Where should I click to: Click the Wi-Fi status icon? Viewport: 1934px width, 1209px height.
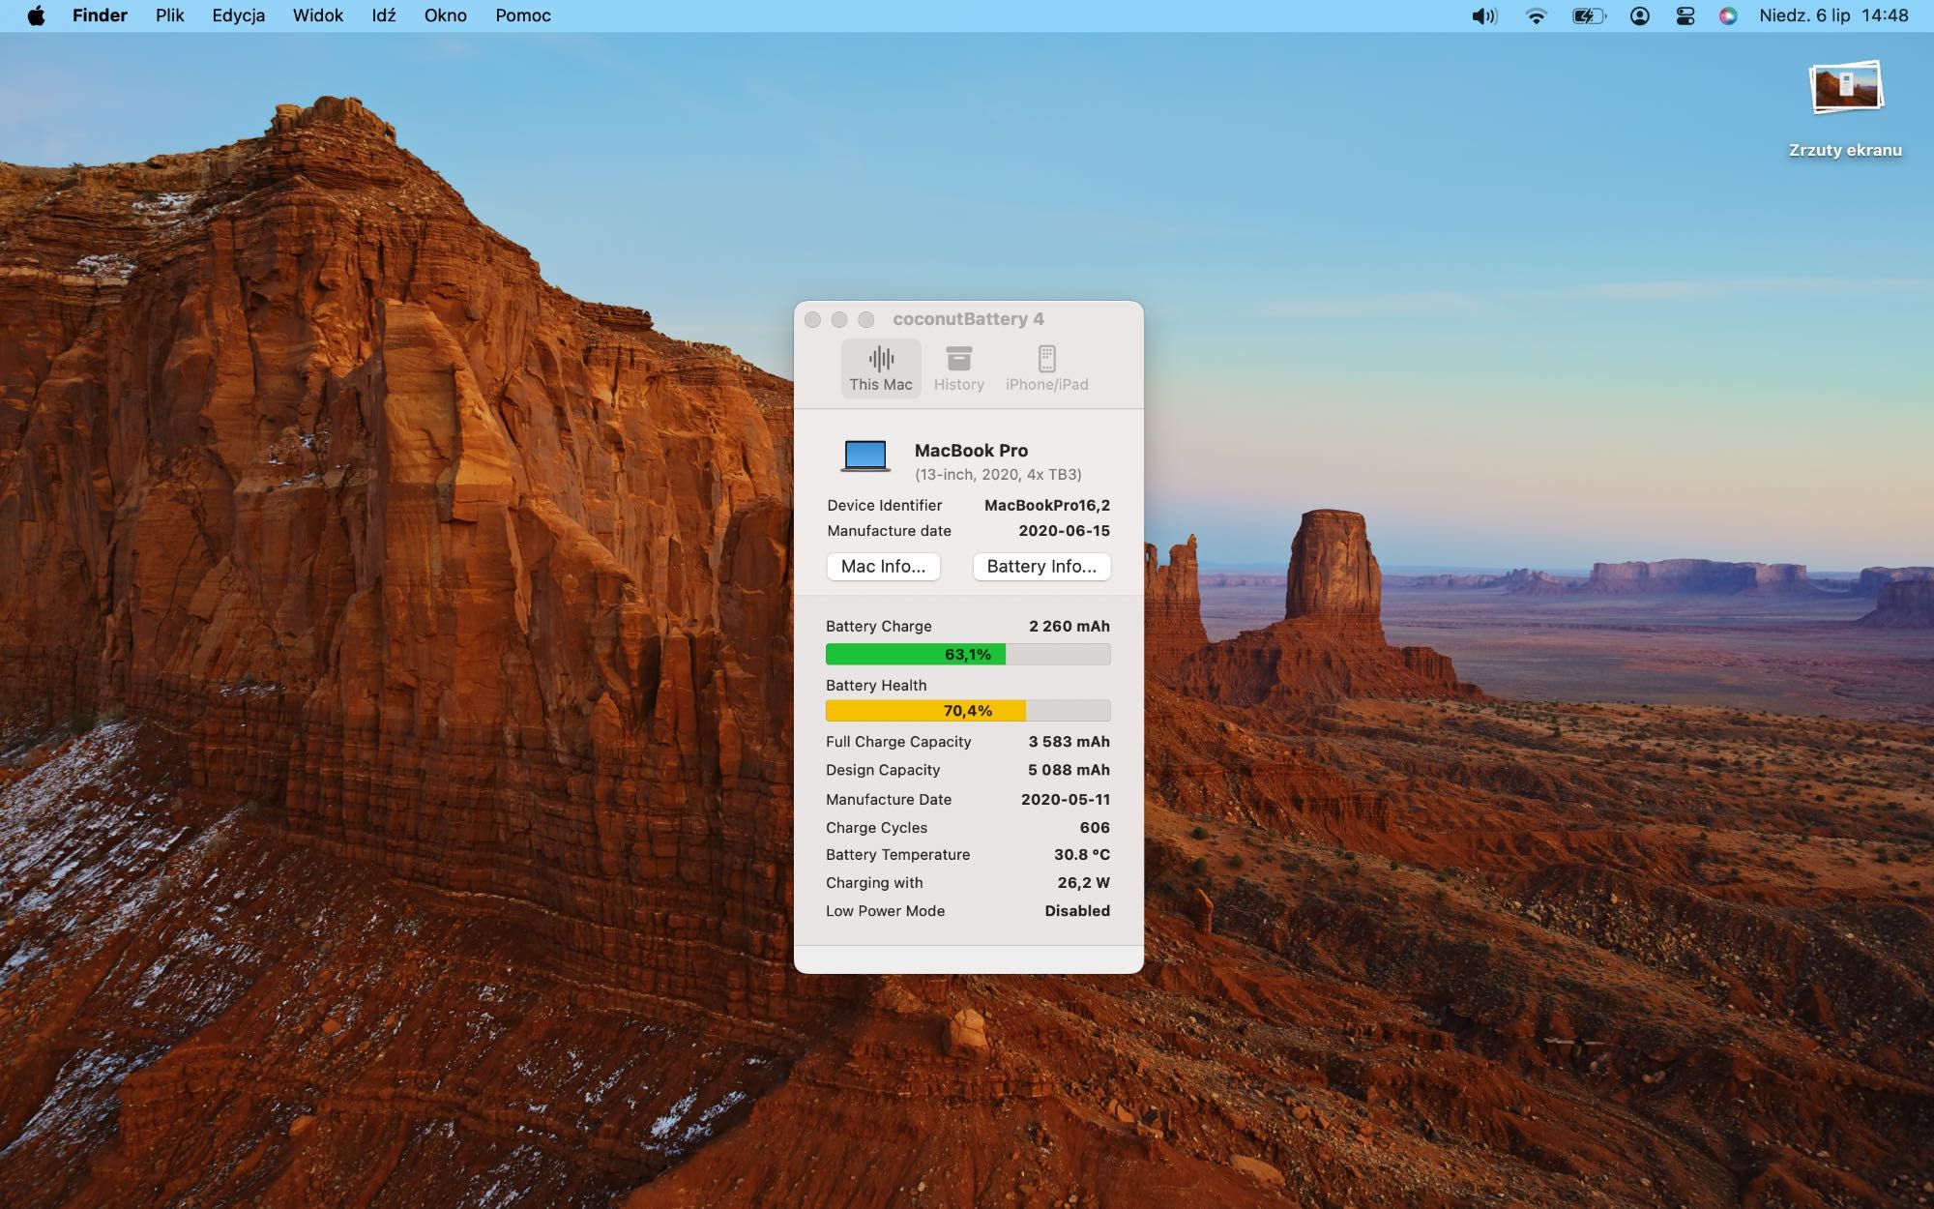pyautogui.click(x=1536, y=15)
